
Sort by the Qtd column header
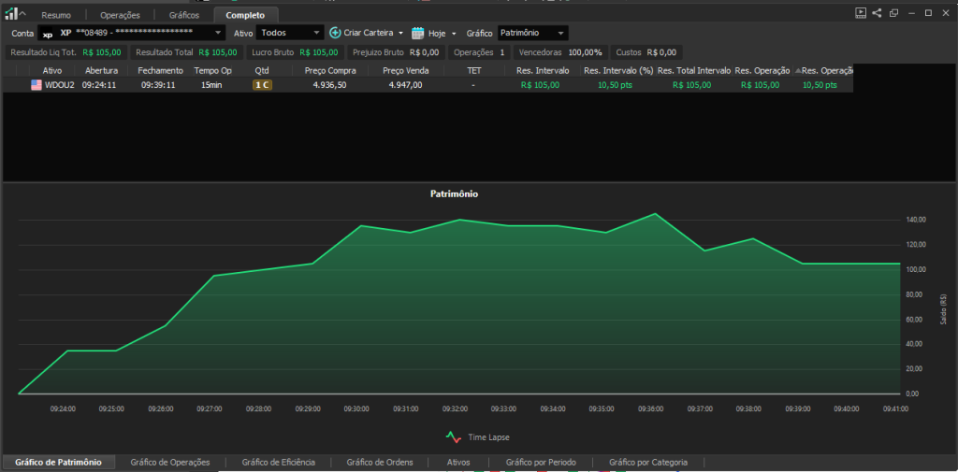[262, 70]
